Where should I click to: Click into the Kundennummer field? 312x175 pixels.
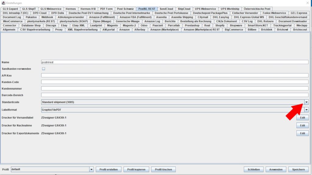tap(175, 89)
